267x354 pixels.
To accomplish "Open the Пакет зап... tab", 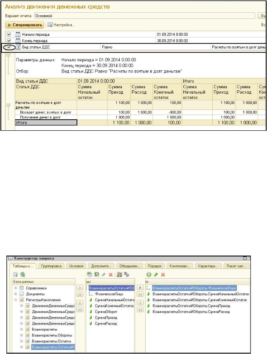I will tap(236, 266).
